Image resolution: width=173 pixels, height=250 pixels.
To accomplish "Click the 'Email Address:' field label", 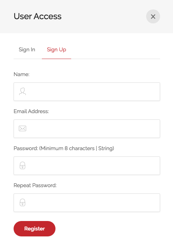I will click(x=31, y=111).
